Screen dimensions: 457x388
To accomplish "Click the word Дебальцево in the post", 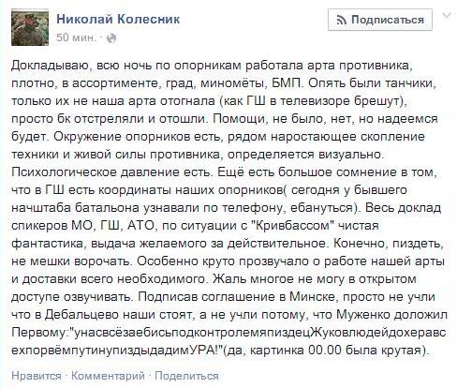I will coord(81,314).
